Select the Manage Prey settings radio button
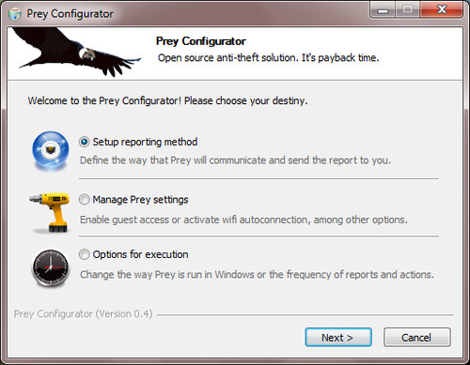The height and width of the screenshot is (365, 470). [85, 200]
